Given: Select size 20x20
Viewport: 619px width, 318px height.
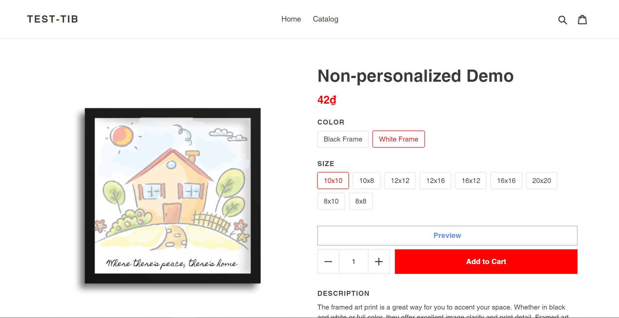Looking at the screenshot, I should (541, 181).
